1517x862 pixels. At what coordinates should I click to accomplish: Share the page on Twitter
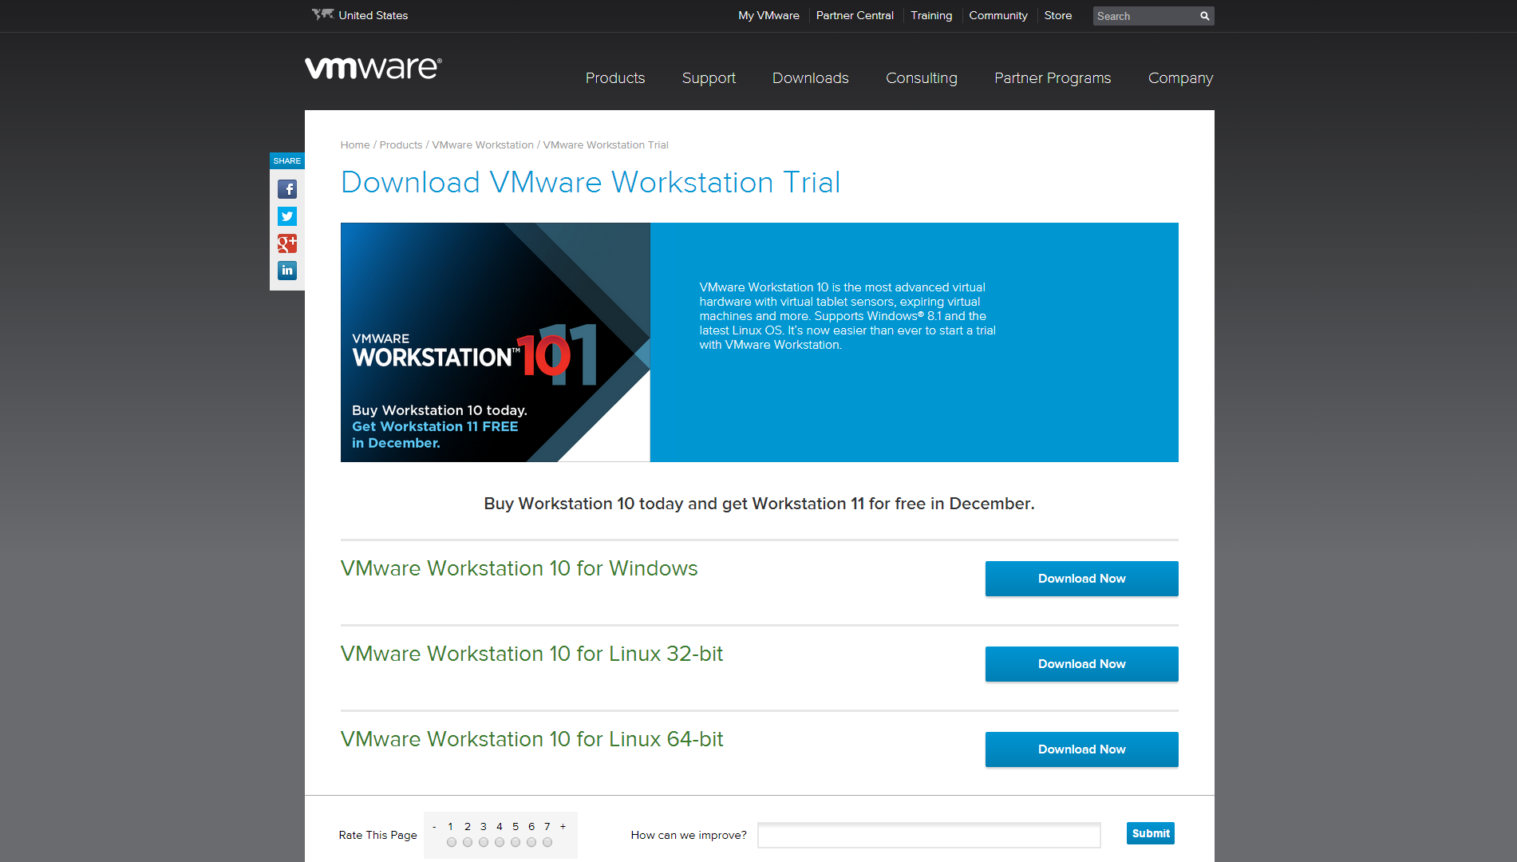287,216
